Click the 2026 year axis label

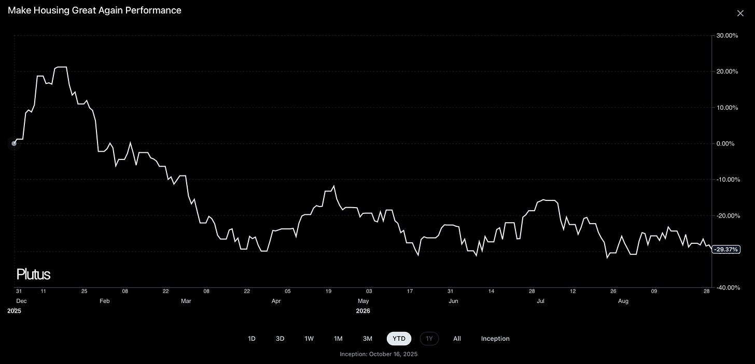point(363,311)
